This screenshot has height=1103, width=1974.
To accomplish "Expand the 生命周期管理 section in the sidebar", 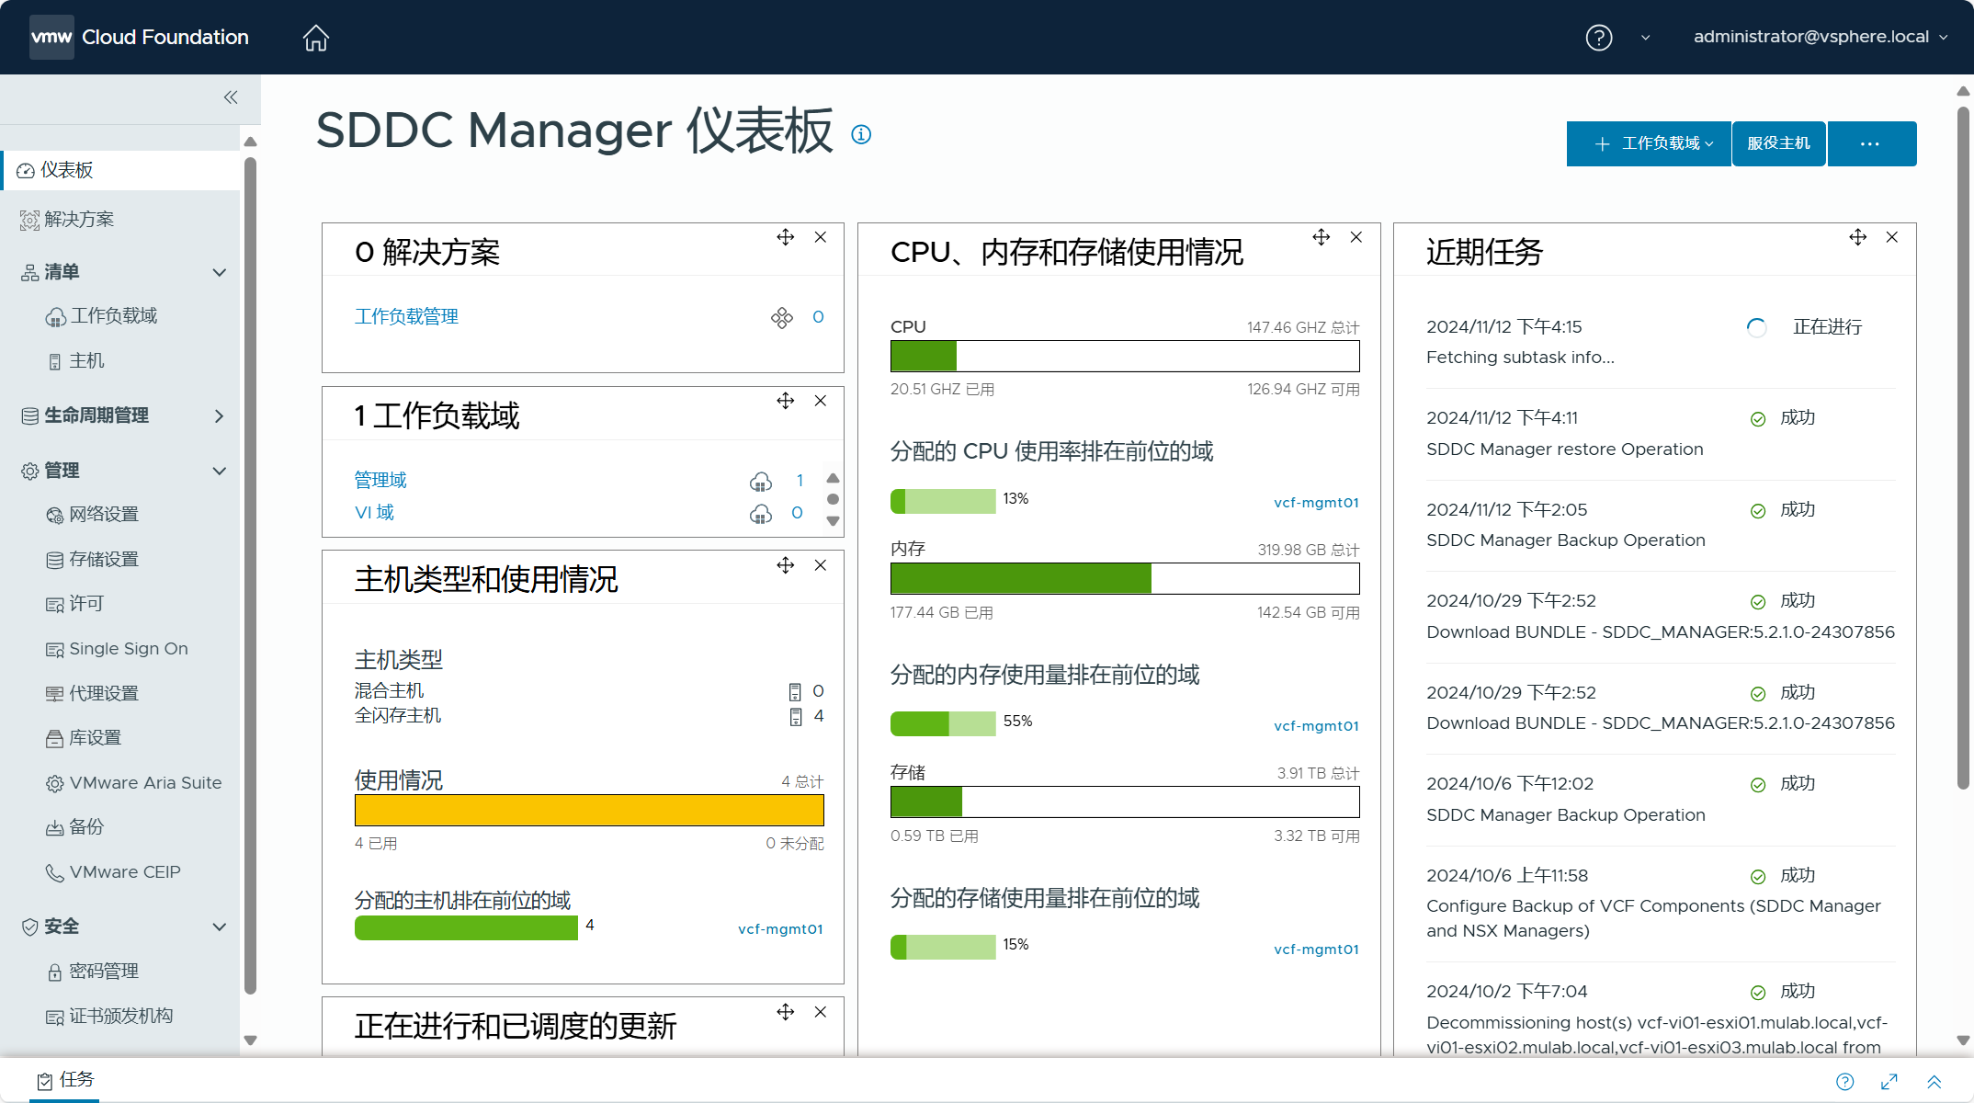I will click(x=219, y=415).
